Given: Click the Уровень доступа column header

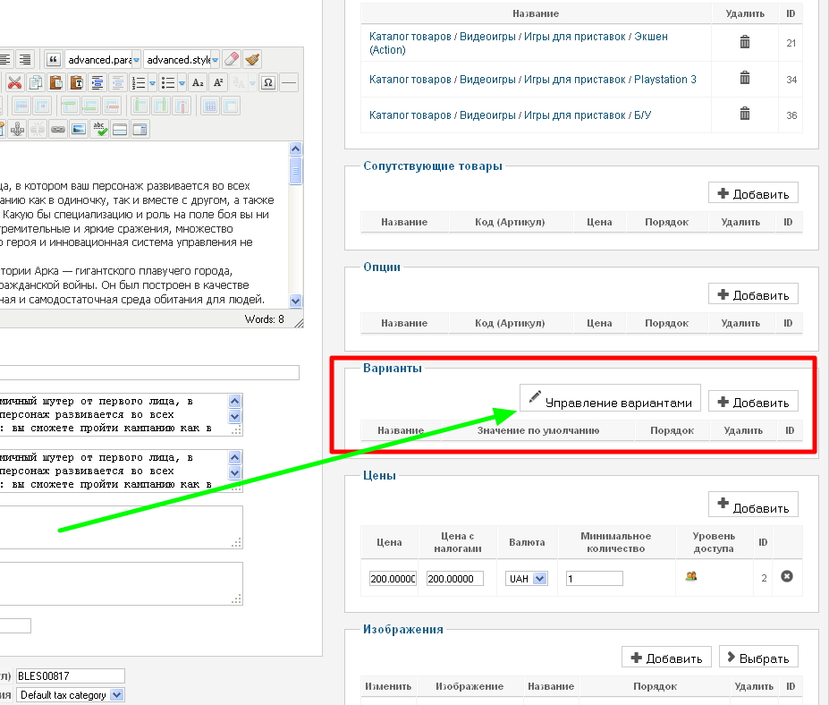Looking at the screenshot, I should 714,542.
